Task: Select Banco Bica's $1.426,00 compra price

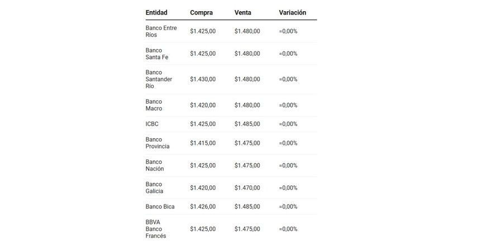Action: [203, 207]
